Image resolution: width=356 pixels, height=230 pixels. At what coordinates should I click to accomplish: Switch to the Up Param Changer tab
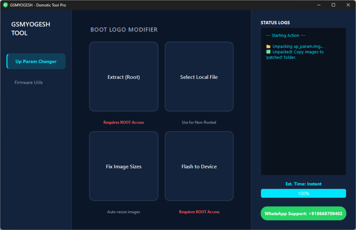pos(36,61)
